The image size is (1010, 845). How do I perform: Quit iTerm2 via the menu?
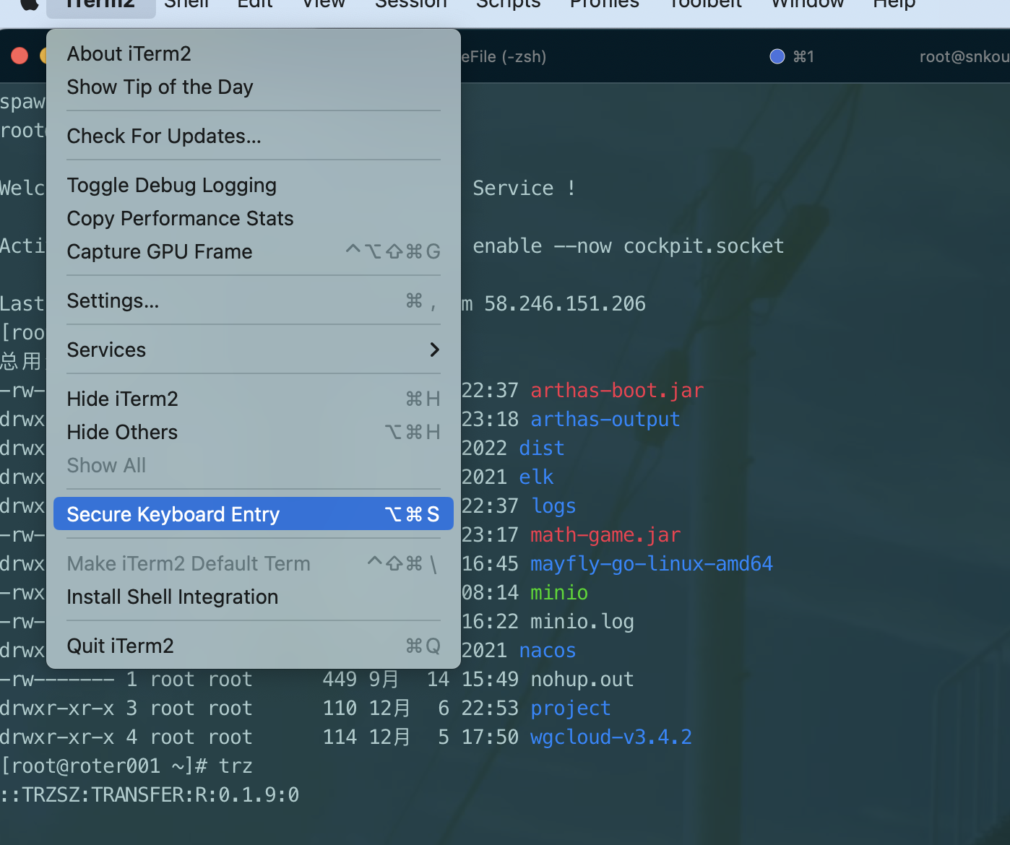(x=120, y=645)
